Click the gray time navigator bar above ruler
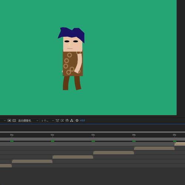Image resolution: width=185 pixels, height=185 pixels. (x=92, y=132)
